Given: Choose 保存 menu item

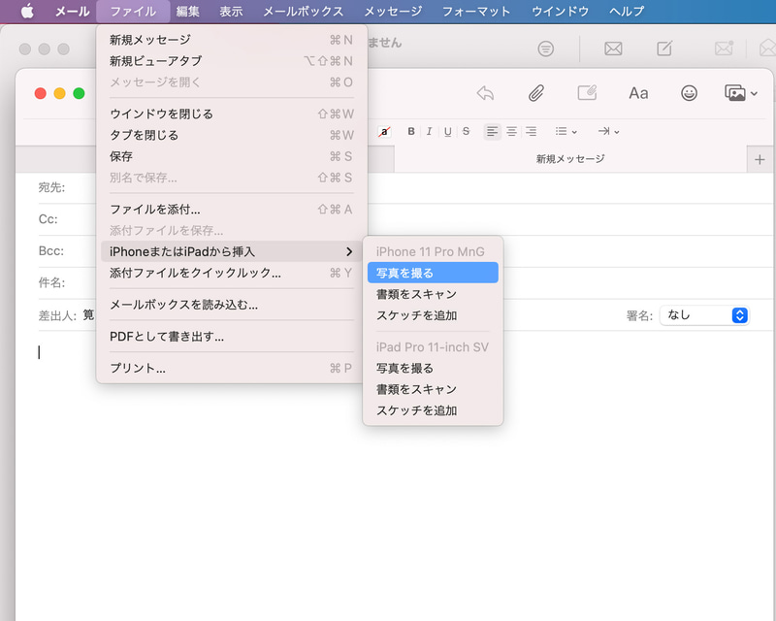Looking at the screenshot, I should [232, 156].
